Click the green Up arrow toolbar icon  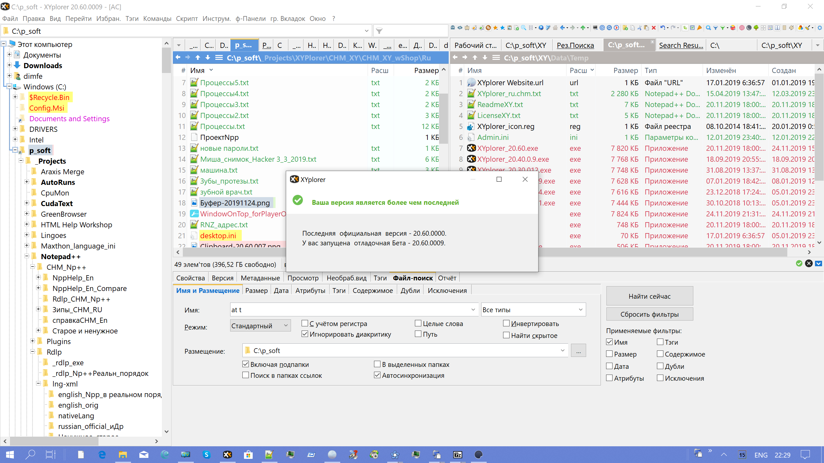[x=583, y=28]
